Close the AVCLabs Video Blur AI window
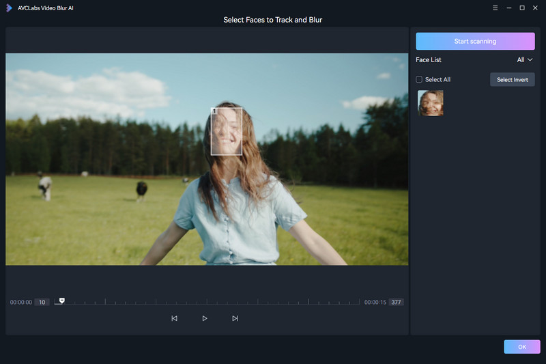Image resolution: width=546 pixels, height=364 pixels. click(535, 8)
